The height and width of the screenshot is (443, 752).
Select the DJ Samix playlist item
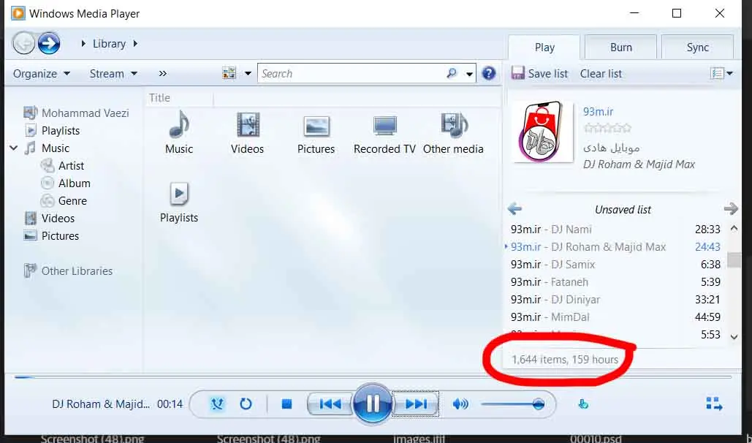[616, 265]
